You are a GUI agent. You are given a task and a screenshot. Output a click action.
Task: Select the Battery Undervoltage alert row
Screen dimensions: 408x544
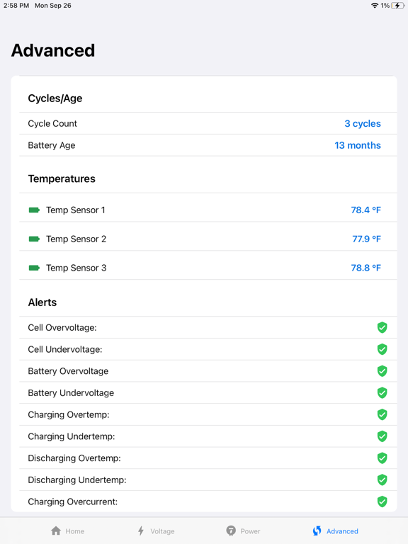click(208, 392)
